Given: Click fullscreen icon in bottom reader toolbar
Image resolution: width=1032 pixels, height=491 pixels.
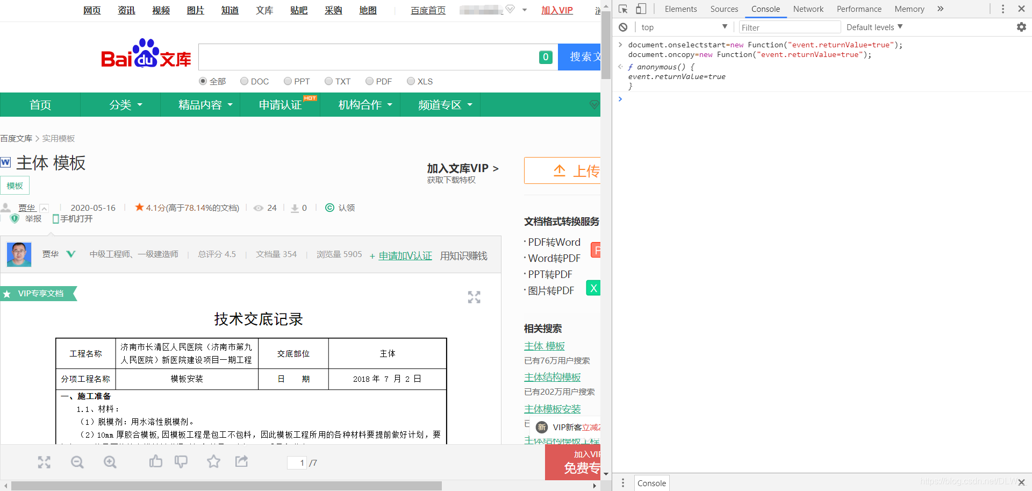Looking at the screenshot, I should click(44, 462).
